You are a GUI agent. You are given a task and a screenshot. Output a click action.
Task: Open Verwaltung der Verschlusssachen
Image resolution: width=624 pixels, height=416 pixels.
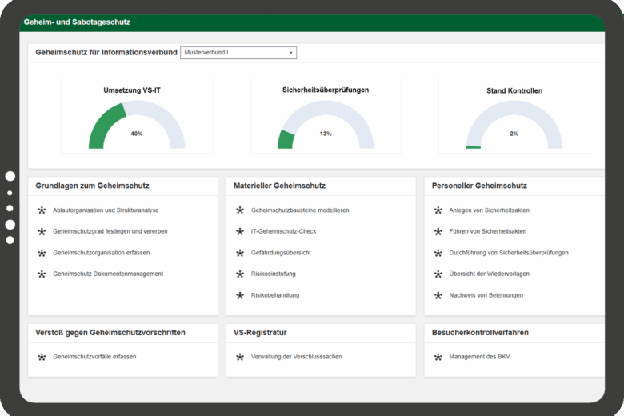click(x=297, y=357)
